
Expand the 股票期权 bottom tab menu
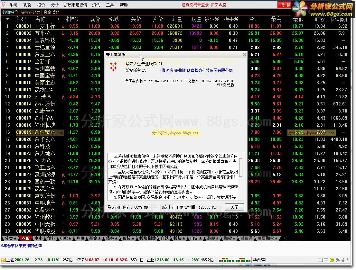point(267,238)
